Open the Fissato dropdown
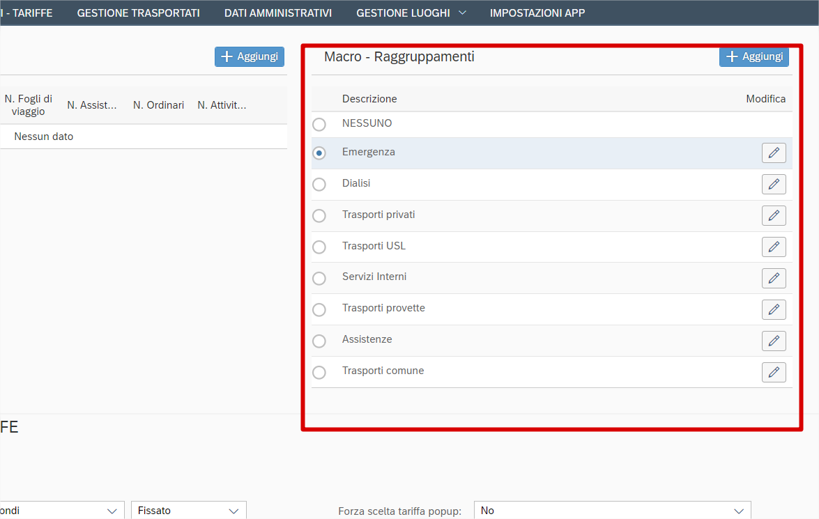This screenshot has height=519, width=819. [188, 511]
